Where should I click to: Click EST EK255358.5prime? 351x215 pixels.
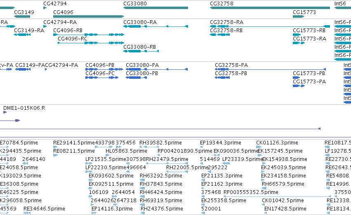coord(224,201)
